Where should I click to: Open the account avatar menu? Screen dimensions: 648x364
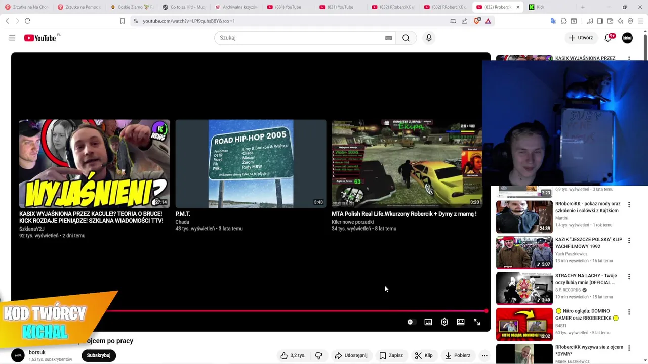pos(627,38)
